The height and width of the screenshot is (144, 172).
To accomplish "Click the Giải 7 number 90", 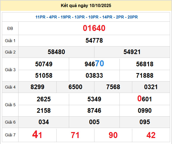I will 113,135.
